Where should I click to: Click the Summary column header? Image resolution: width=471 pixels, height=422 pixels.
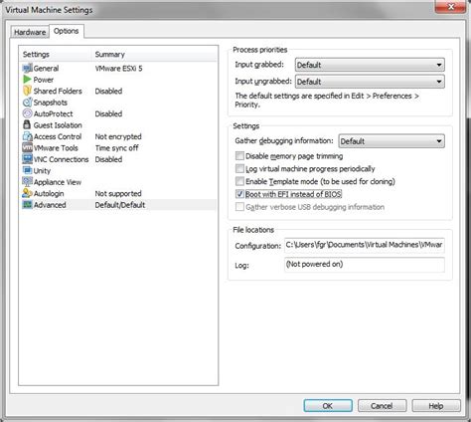[110, 54]
